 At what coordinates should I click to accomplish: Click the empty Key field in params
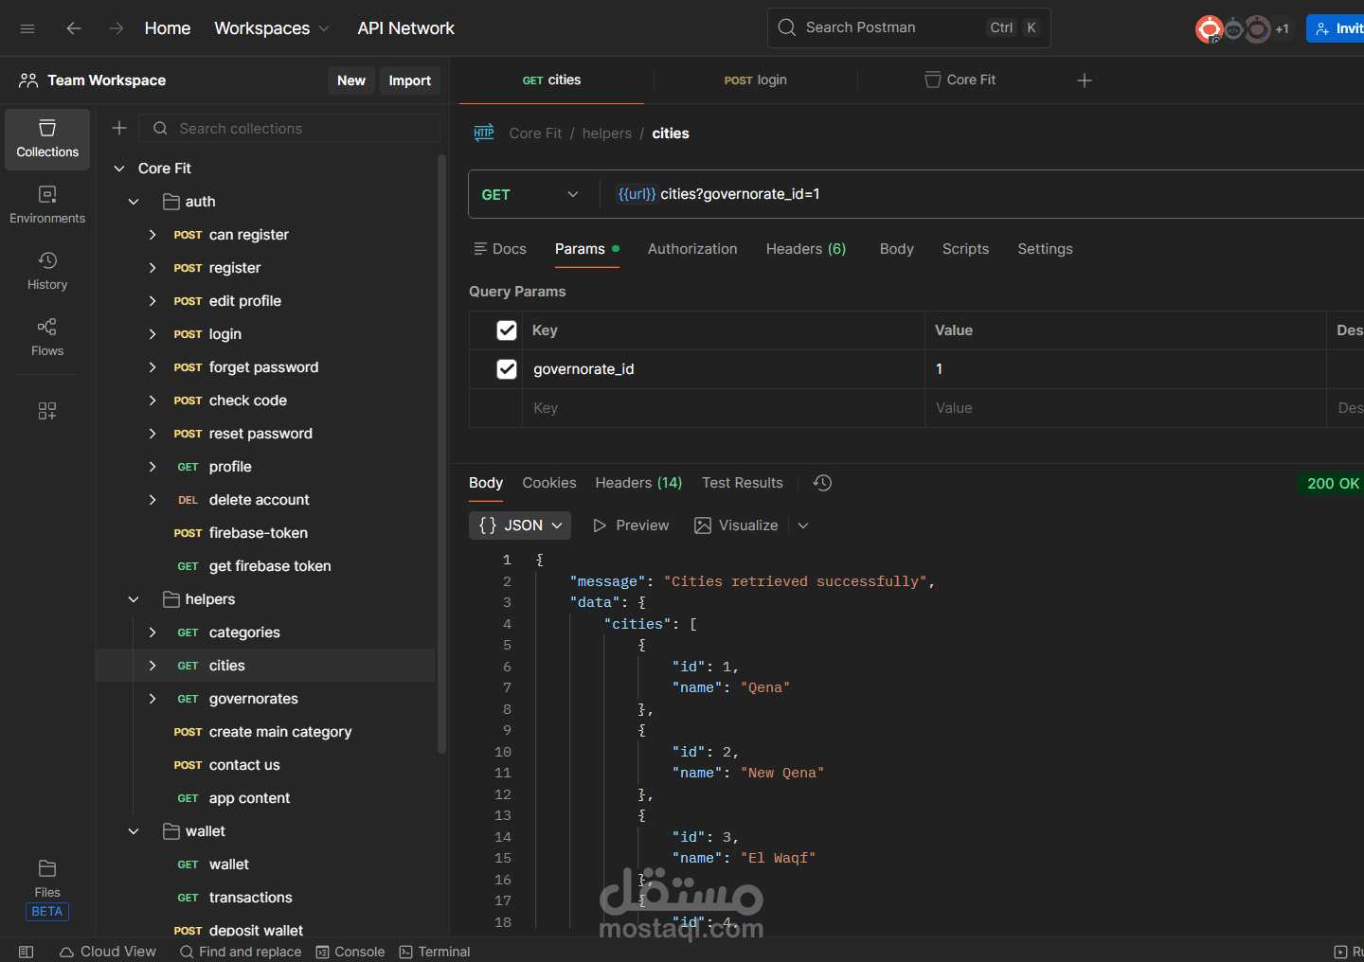pos(723,408)
